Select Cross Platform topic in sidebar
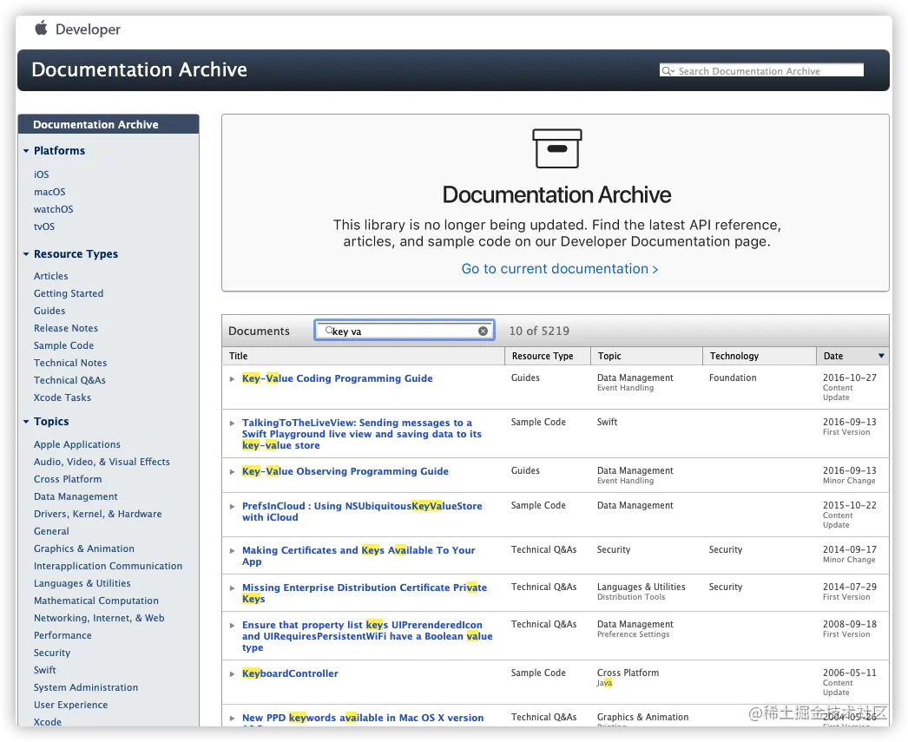 tap(68, 479)
